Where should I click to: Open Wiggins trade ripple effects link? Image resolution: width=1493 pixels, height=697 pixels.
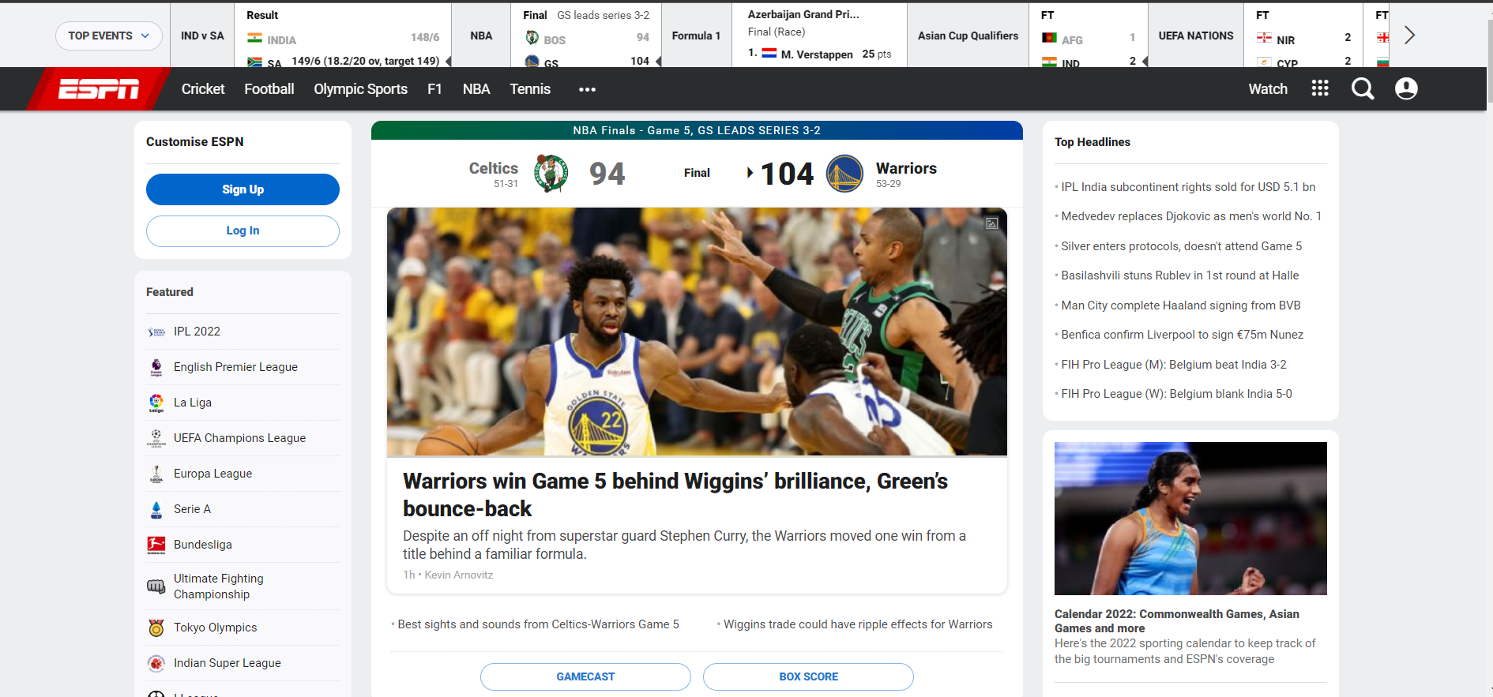click(x=858, y=624)
